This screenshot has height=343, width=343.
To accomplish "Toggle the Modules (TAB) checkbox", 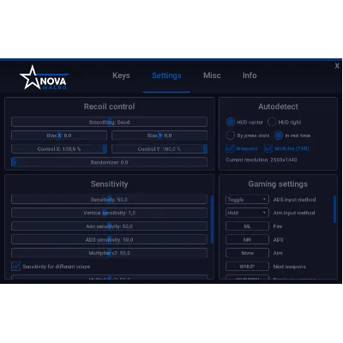I will pos(268,148).
